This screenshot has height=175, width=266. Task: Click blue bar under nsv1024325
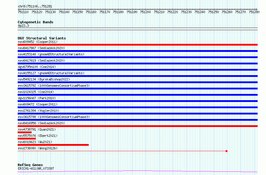point(137,95)
